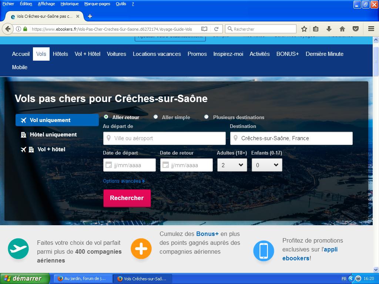Open a new browser tab with plus icon
This screenshot has width=379, height=284.
point(90,16)
